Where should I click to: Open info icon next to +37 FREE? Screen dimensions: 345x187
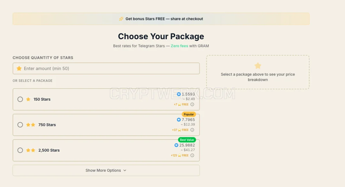click(192, 130)
